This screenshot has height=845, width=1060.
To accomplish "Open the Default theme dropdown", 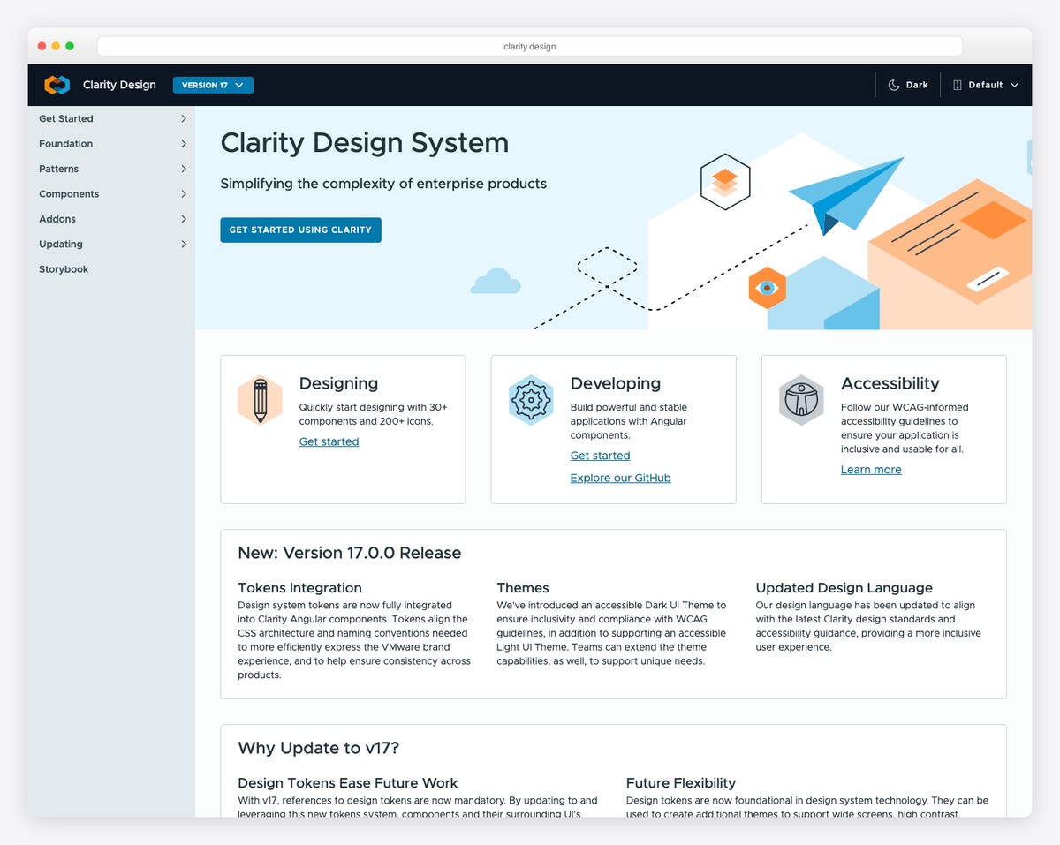I will [x=986, y=85].
